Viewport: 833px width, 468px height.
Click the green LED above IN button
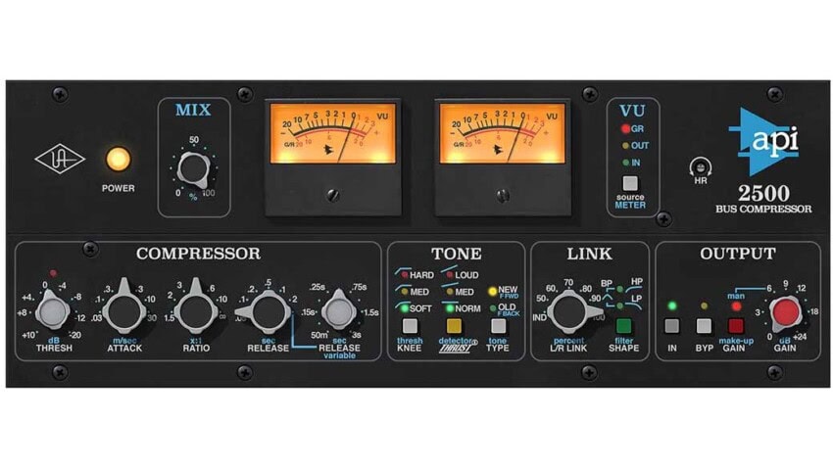click(672, 306)
